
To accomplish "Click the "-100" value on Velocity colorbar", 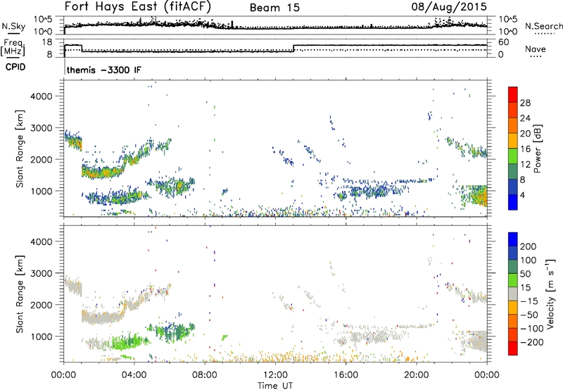I will (x=531, y=329).
